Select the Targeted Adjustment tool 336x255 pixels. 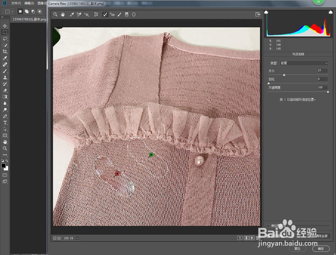[x=86, y=14]
